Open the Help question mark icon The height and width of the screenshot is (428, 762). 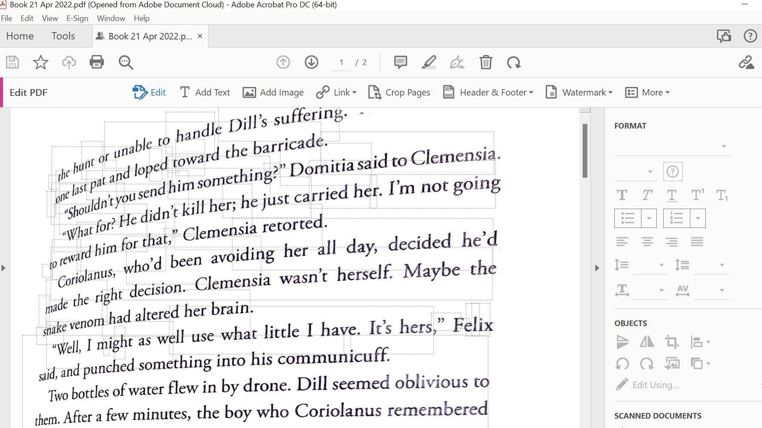pos(750,36)
